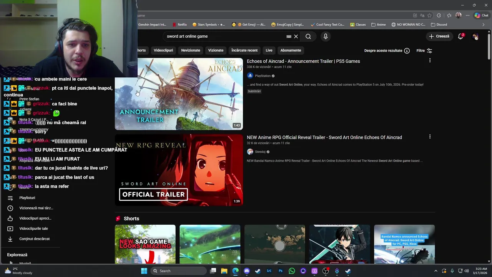Open Echoes of Aincrad Announcement Trailer title
Viewport: 492px width, 277px height.
click(x=303, y=61)
